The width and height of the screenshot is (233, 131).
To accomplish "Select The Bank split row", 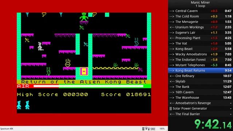I will (201, 87).
